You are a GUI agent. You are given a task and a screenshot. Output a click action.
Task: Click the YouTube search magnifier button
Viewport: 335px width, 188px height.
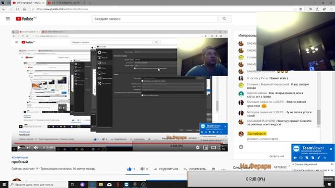click(224, 19)
